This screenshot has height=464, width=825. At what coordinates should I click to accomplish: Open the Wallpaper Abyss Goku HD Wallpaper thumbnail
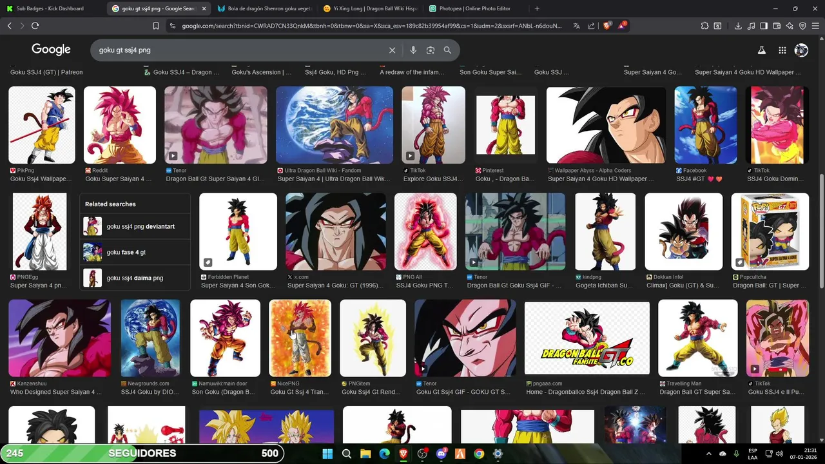coord(606,125)
